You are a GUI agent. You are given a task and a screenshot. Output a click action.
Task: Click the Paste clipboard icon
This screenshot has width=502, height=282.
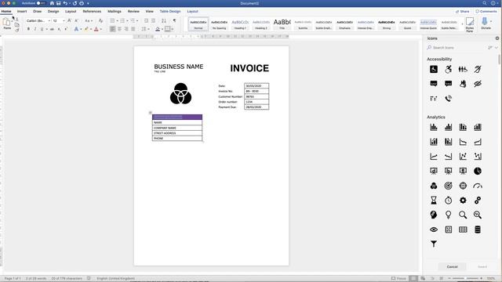[x=6, y=22]
